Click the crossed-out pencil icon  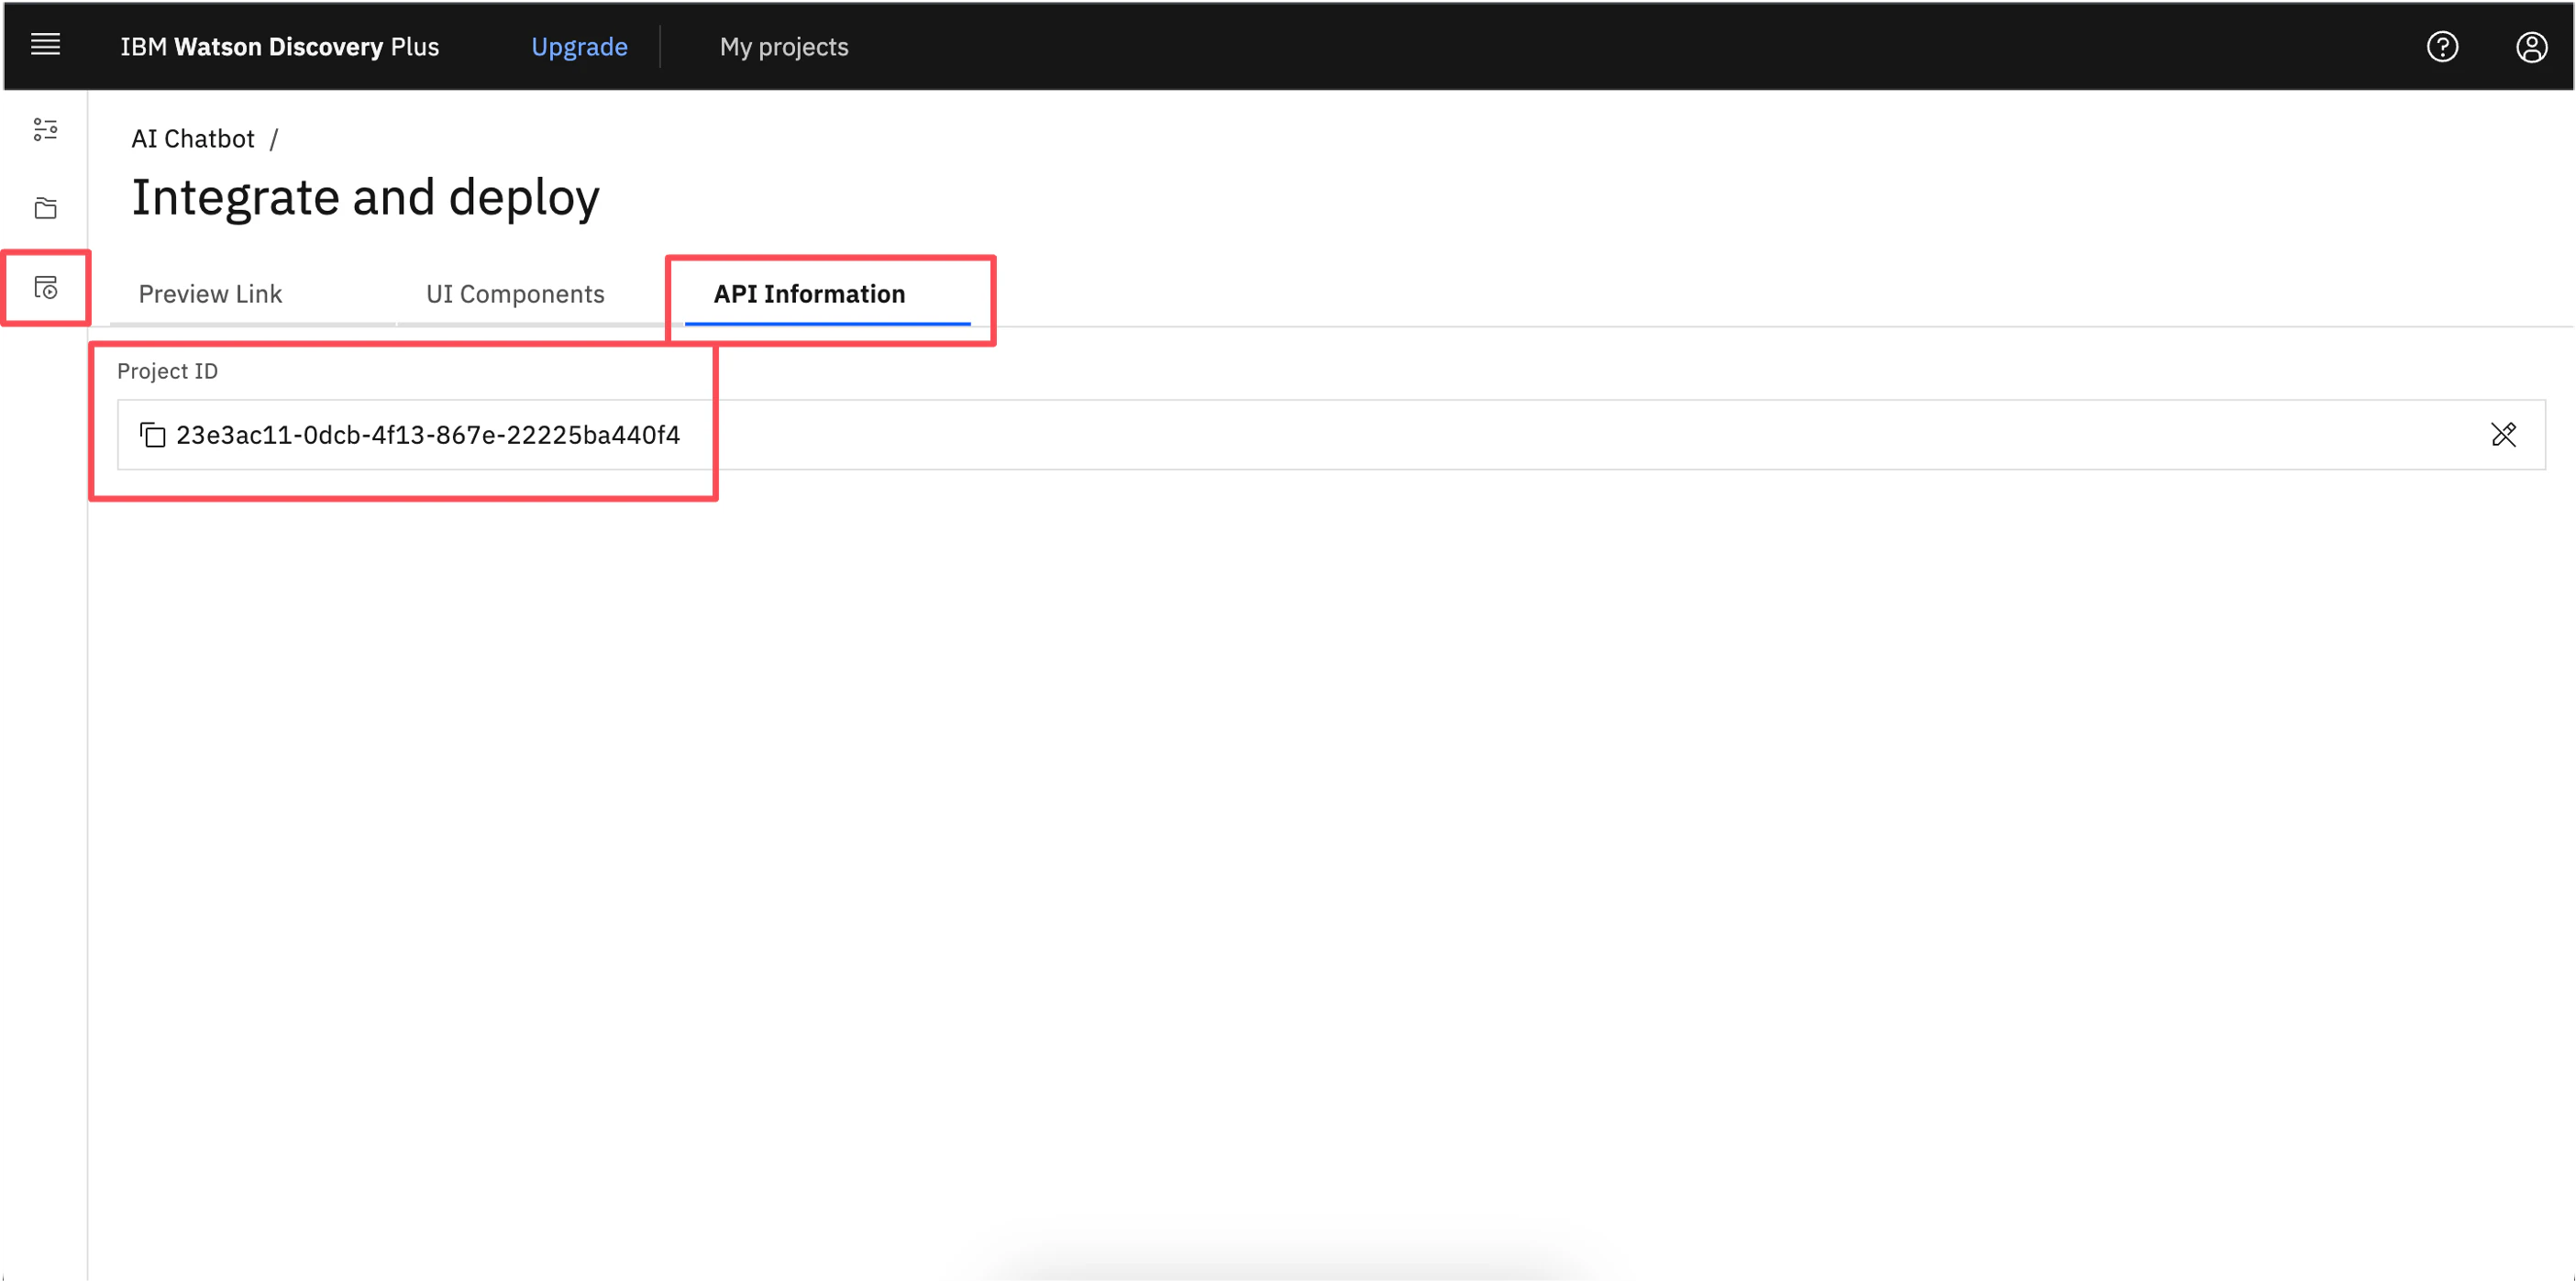(2502, 434)
